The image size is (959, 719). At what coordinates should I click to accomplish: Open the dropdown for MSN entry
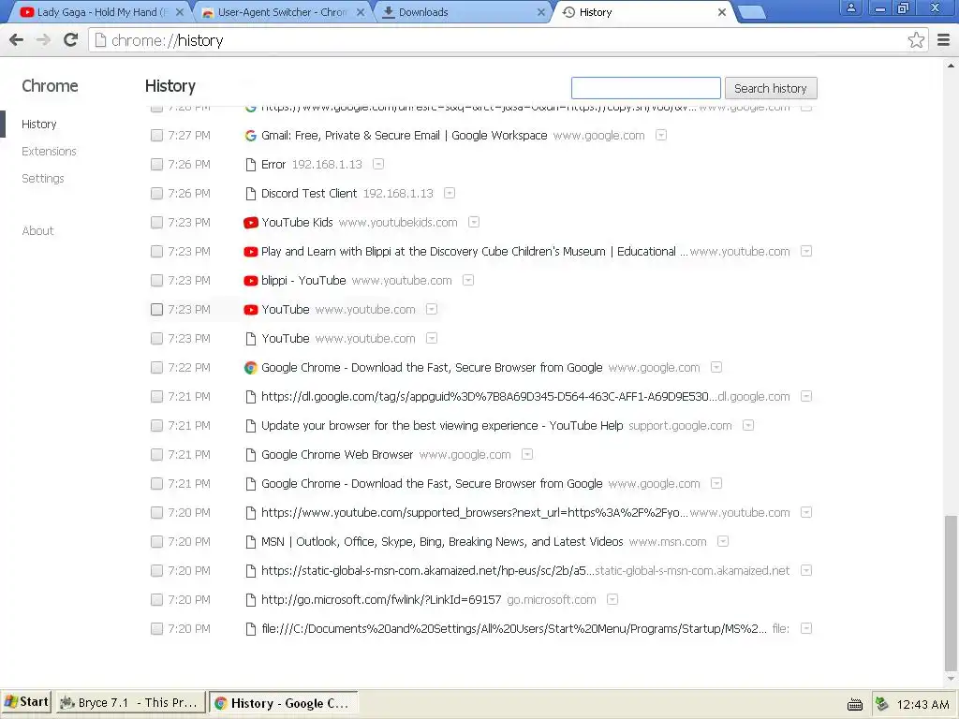coord(723,541)
